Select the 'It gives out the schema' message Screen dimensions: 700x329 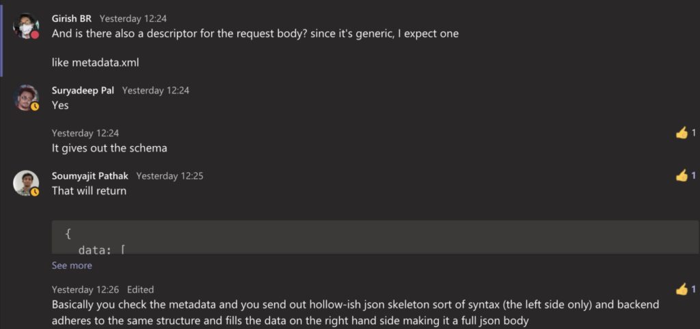click(109, 148)
